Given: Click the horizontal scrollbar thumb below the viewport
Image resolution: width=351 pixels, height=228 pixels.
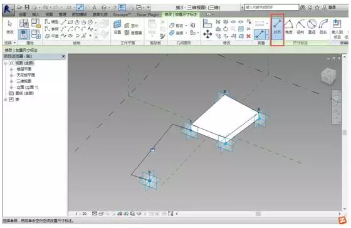Looking at the screenshot, I should pos(258,214).
